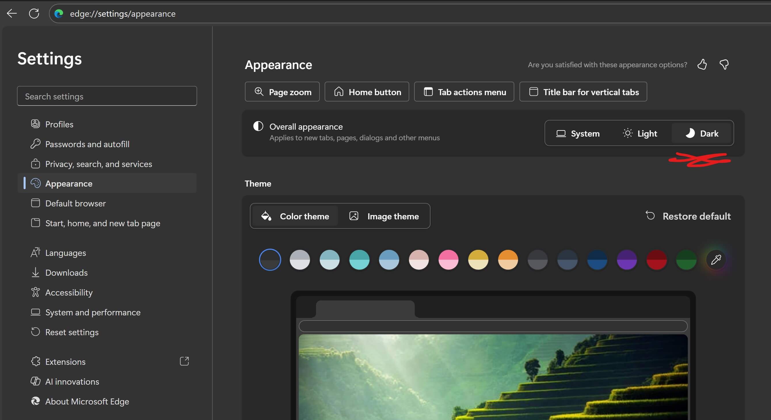The height and width of the screenshot is (420, 771).
Task: Jump to Tab actions menu section
Action: pyautogui.click(x=464, y=92)
